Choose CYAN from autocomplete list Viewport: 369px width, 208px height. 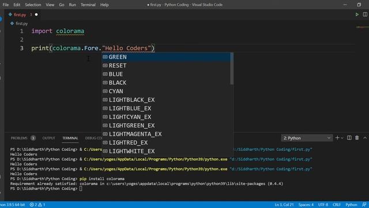pos(166,91)
